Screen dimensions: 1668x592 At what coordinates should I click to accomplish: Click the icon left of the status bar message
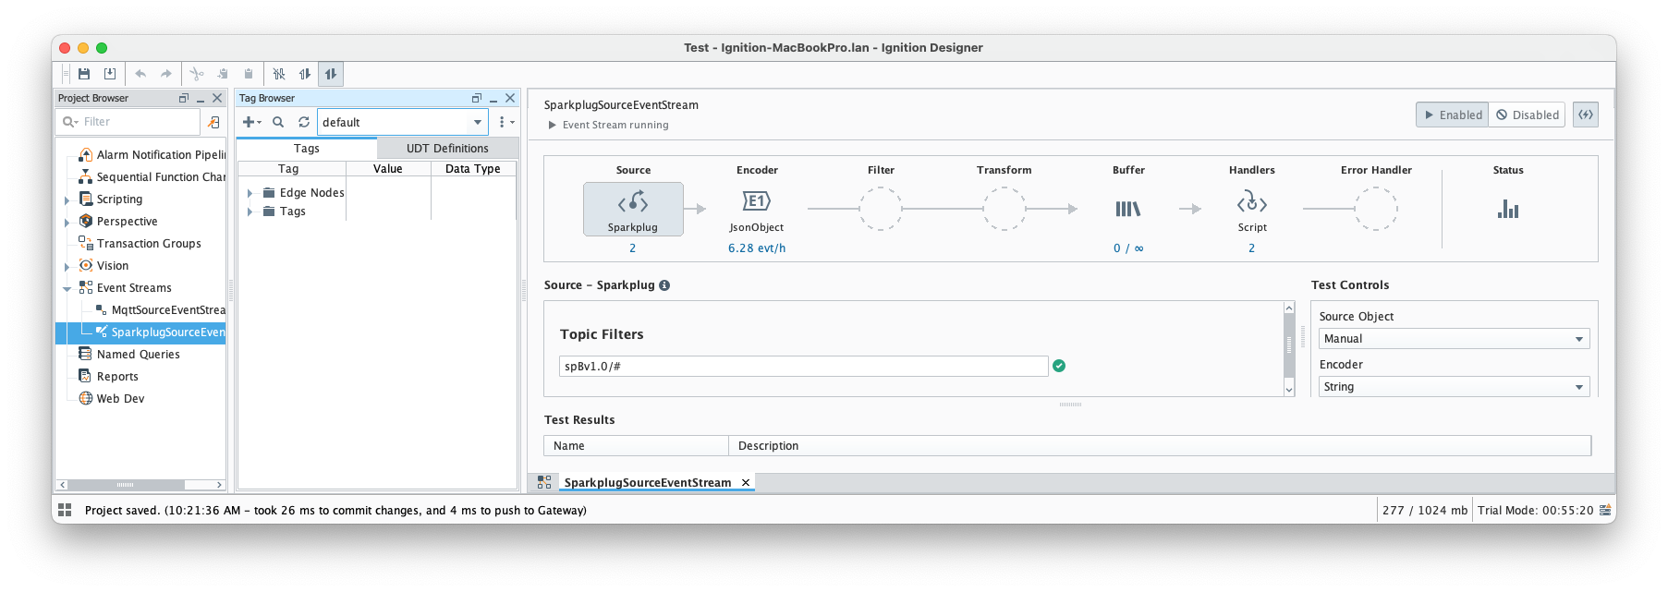[65, 510]
